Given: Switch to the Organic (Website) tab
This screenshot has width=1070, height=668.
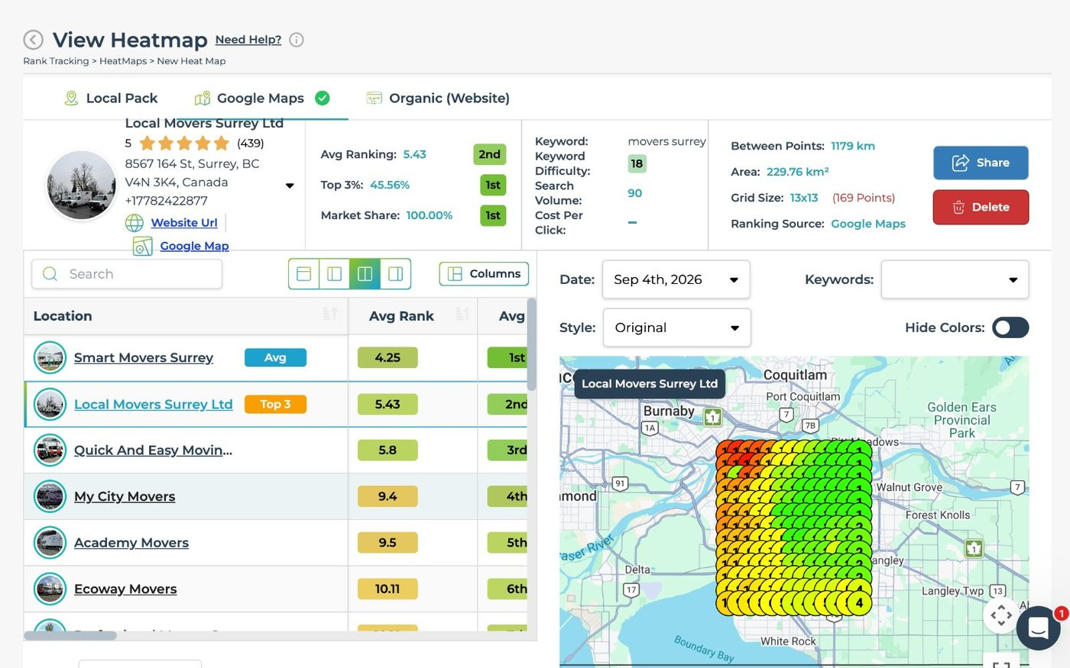Looking at the screenshot, I should [x=438, y=98].
